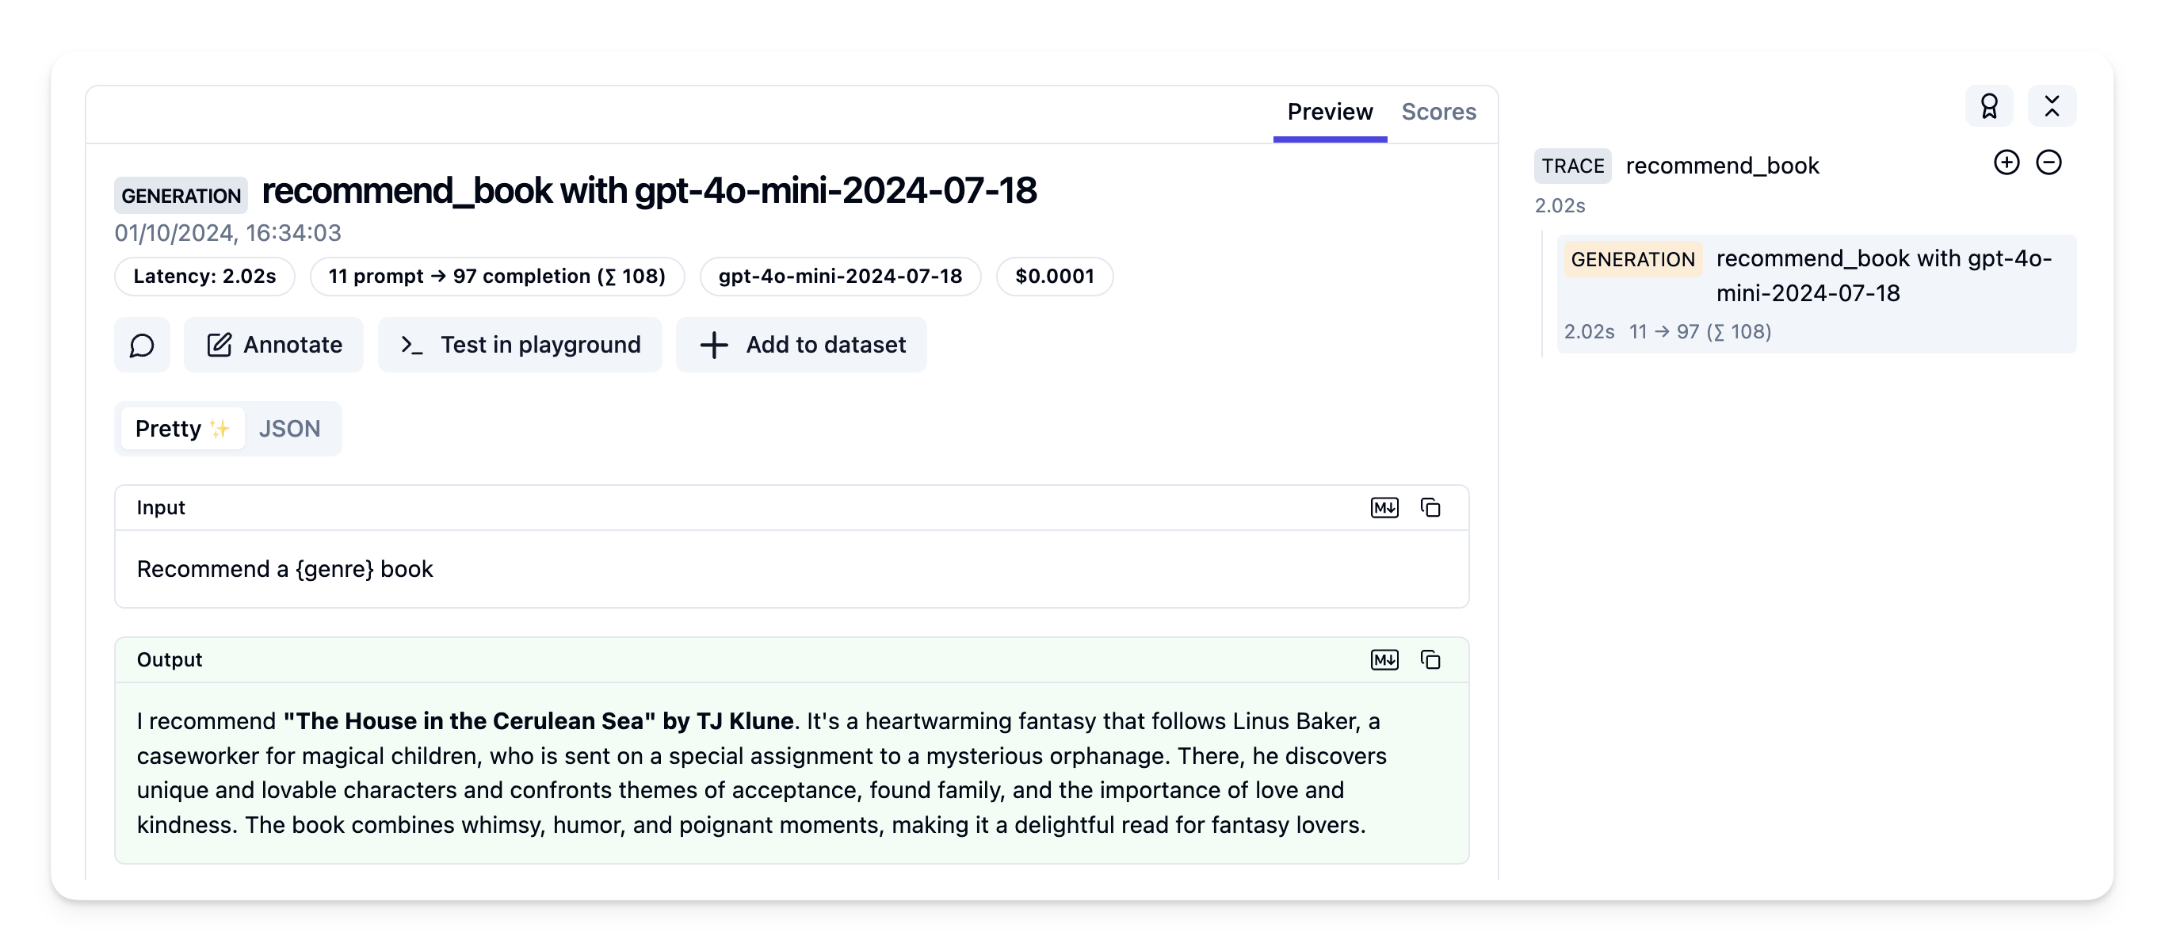Click Add to dataset button
2165x951 pixels.
click(802, 345)
